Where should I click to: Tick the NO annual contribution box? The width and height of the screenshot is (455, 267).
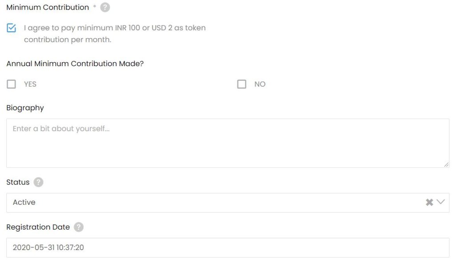pyautogui.click(x=242, y=84)
